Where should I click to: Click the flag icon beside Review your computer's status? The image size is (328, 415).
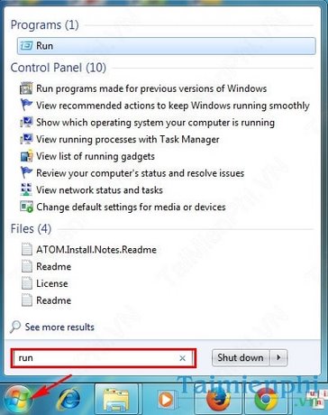click(26, 172)
